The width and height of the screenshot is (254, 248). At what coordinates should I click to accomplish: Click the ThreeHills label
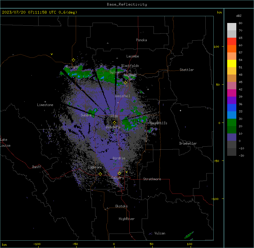click(x=158, y=123)
